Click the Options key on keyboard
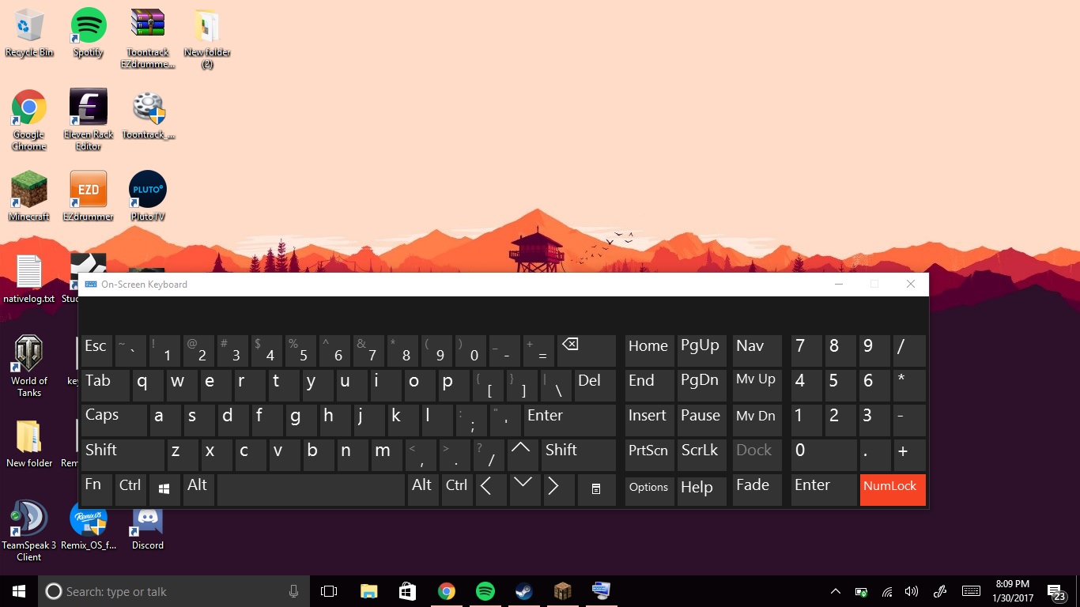Viewport: 1080px width, 607px height. point(649,490)
